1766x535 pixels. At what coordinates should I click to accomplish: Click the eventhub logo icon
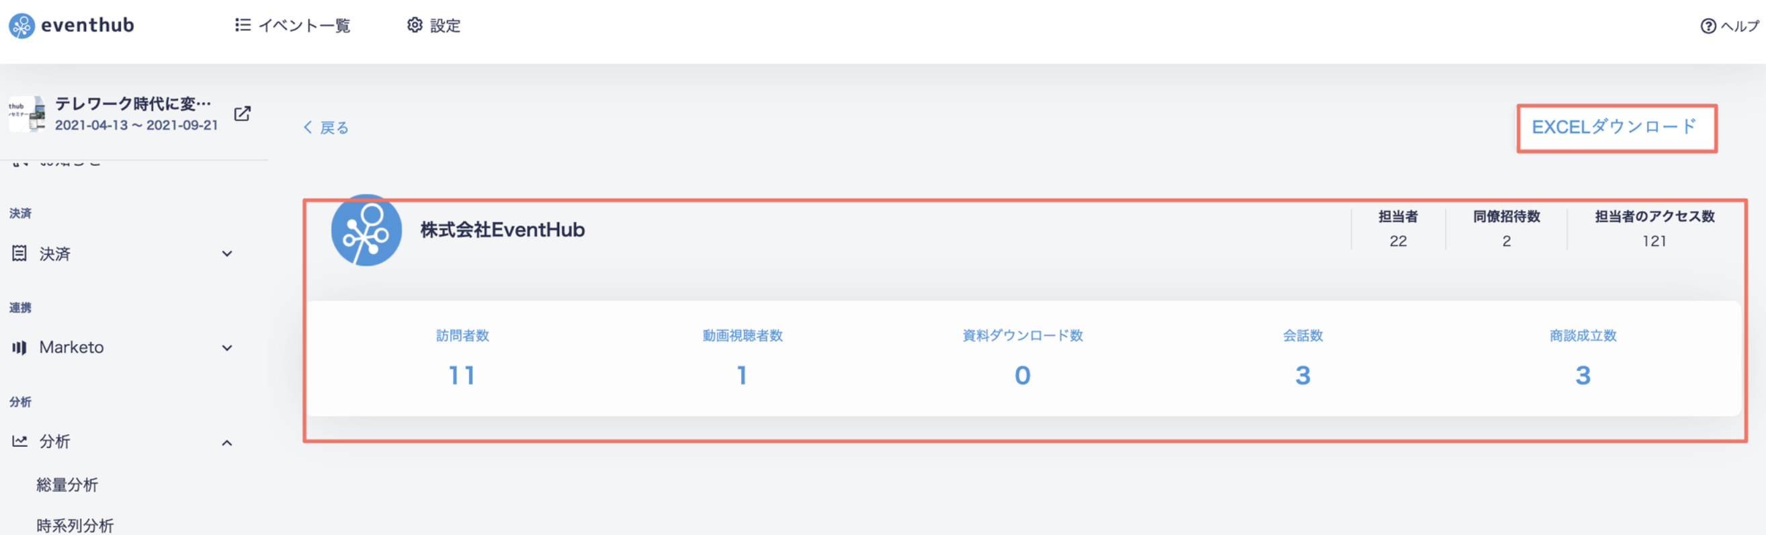click(22, 26)
